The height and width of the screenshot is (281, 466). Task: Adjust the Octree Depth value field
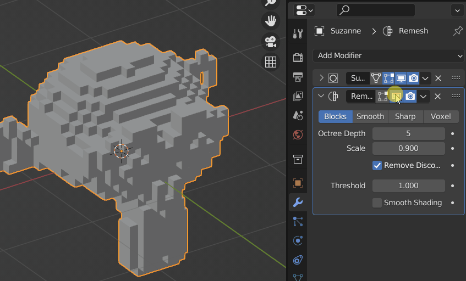[x=409, y=134]
